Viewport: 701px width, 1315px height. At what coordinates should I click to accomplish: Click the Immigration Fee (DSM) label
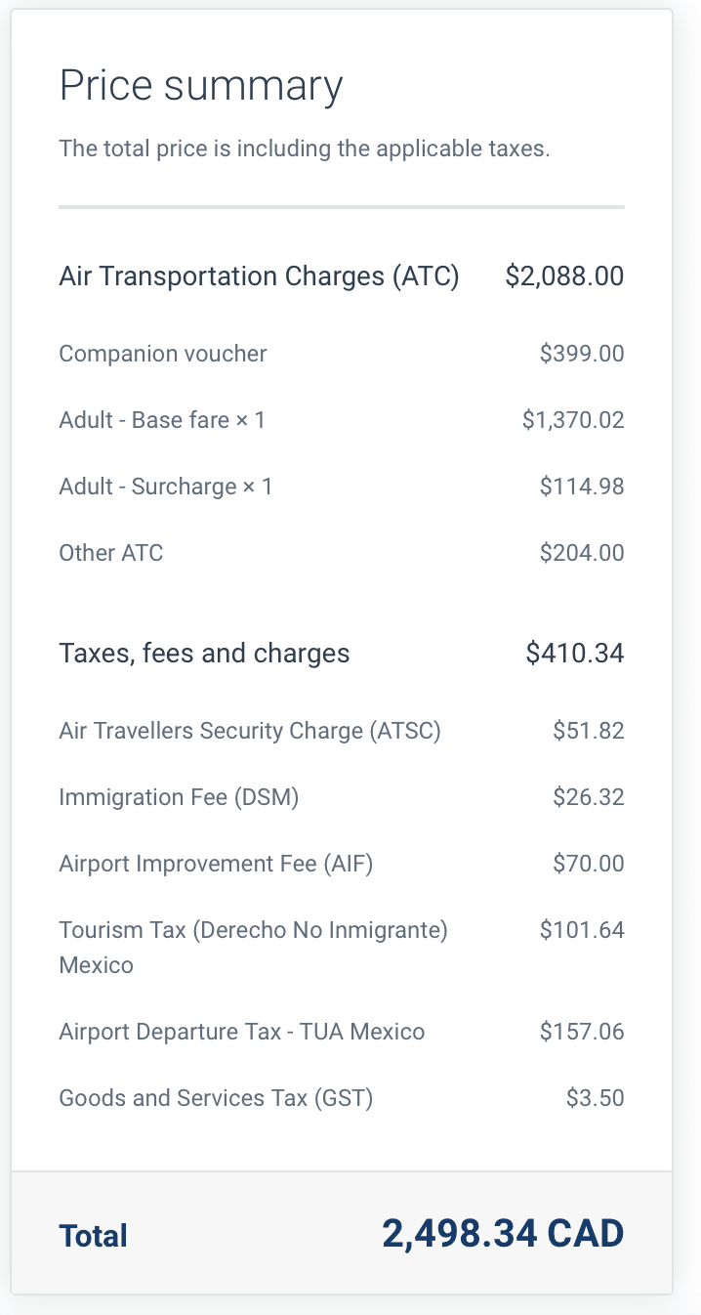(179, 797)
